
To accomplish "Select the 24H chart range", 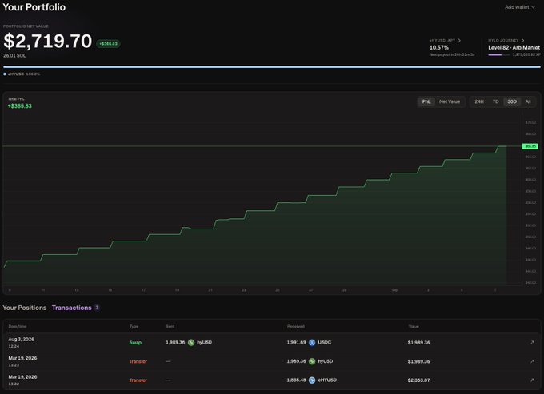I will point(479,101).
